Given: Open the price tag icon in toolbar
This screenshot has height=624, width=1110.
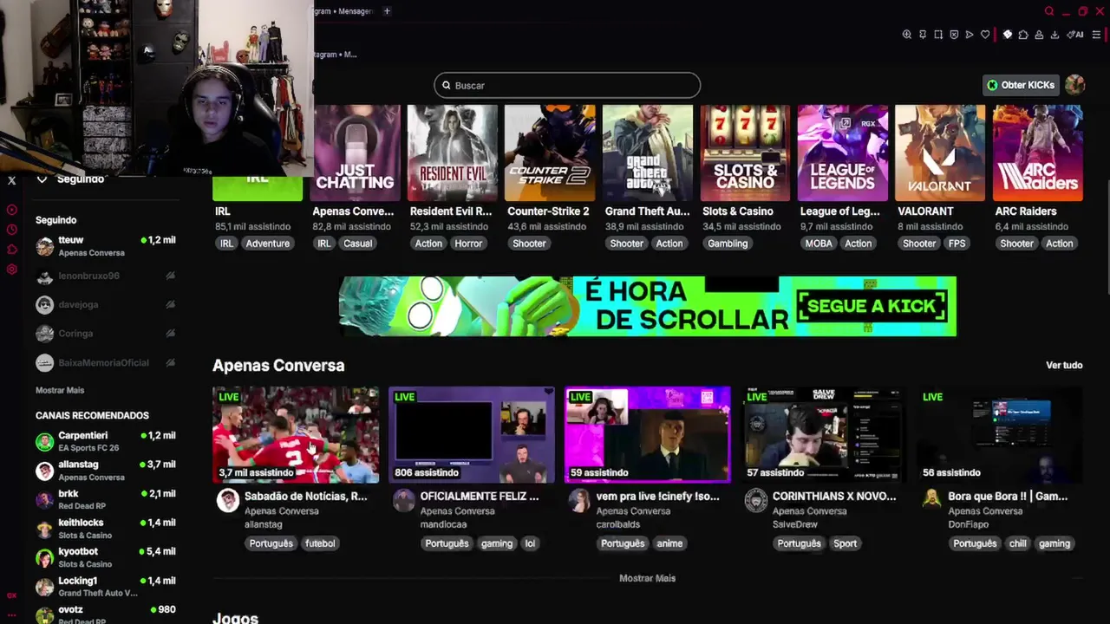Looking at the screenshot, I should 1008,35.
